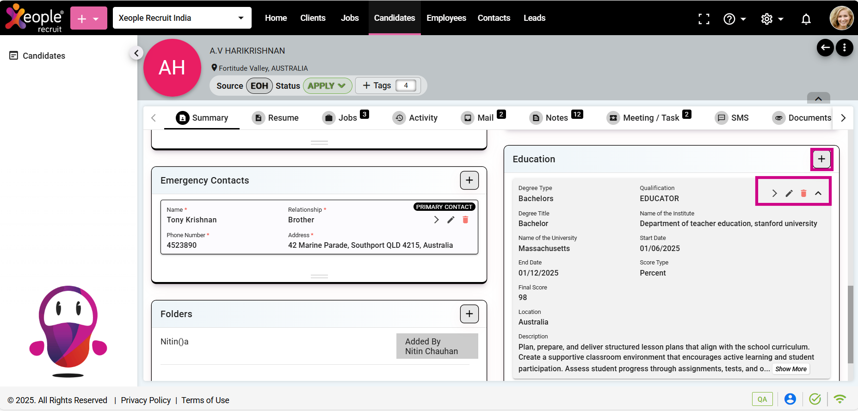Viewport: 858px width, 411px height.
Task: Collapse the education entry details
Action: pyautogui.click(x=818, y=193)
